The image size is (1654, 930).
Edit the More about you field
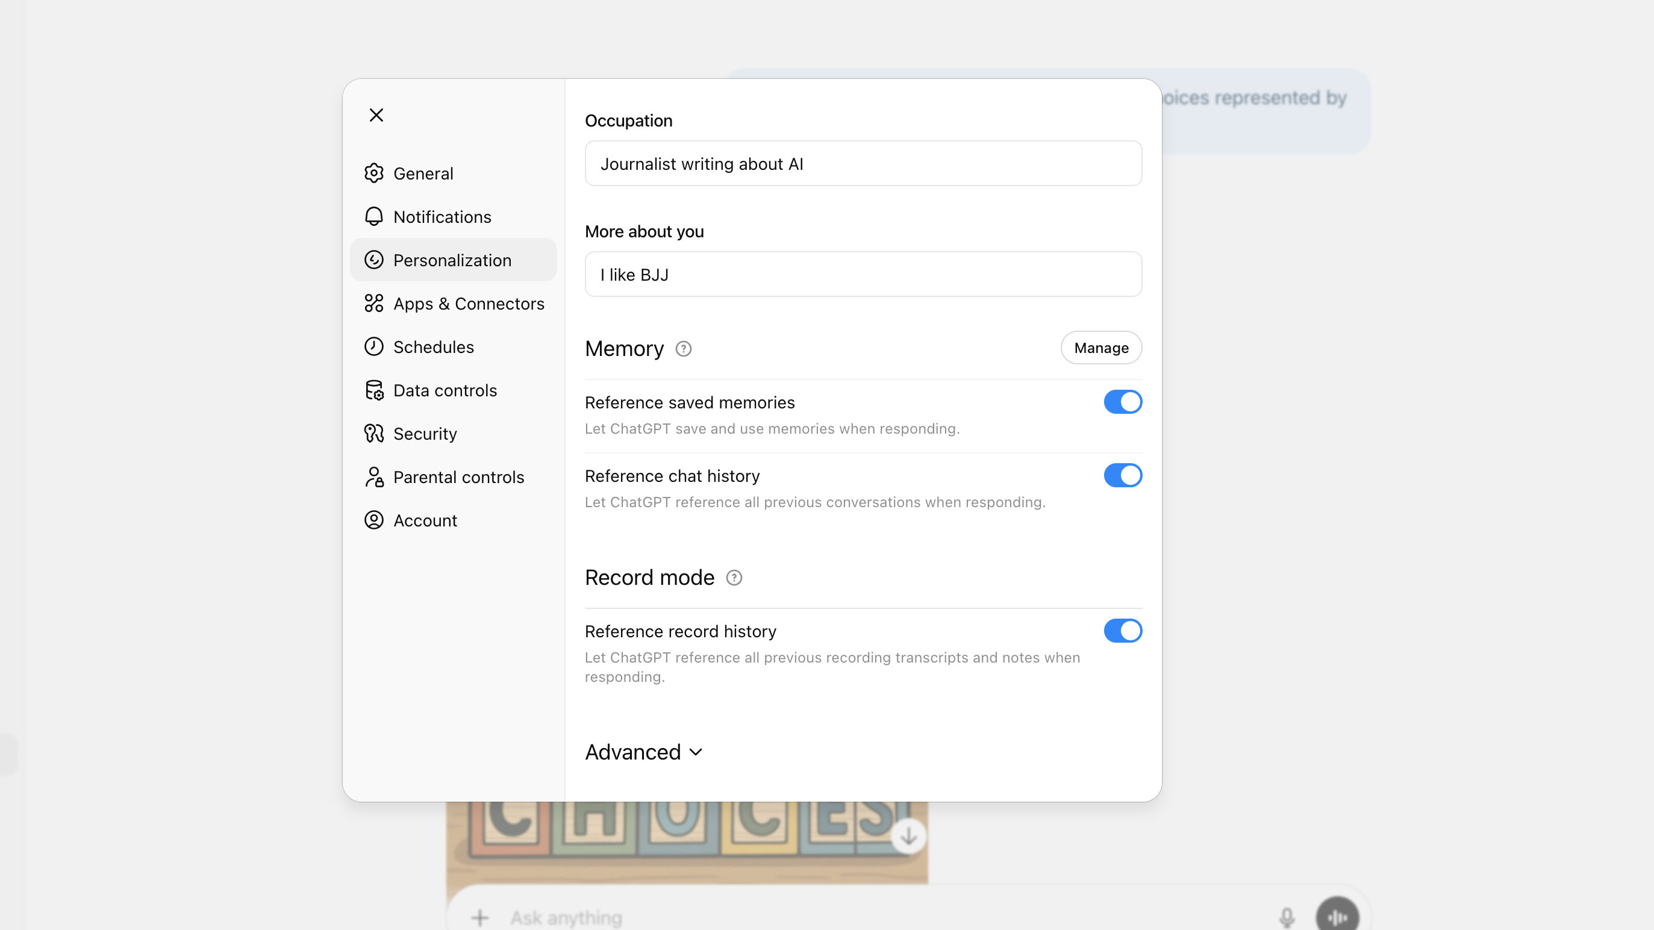[x=863, y=275]
